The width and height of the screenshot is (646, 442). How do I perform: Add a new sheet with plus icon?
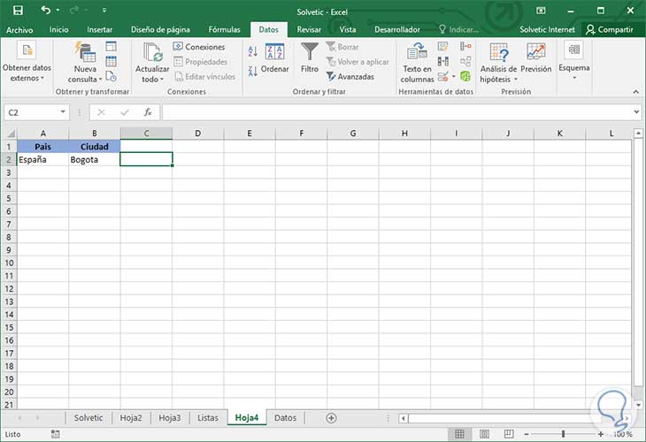[x=331, y=418]
